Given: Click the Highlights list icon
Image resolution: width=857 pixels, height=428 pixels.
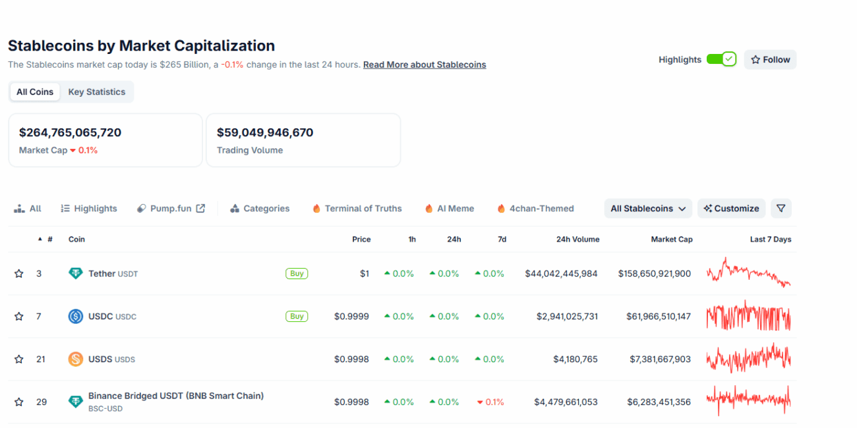Looking at the screenshot, I should click(x=65, y=208).
